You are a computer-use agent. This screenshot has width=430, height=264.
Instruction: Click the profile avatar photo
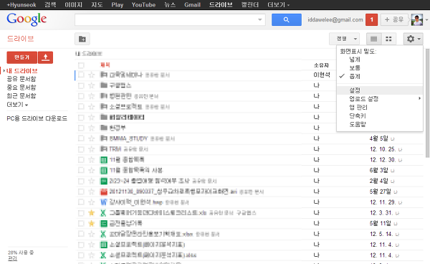(x=417, y=20)
